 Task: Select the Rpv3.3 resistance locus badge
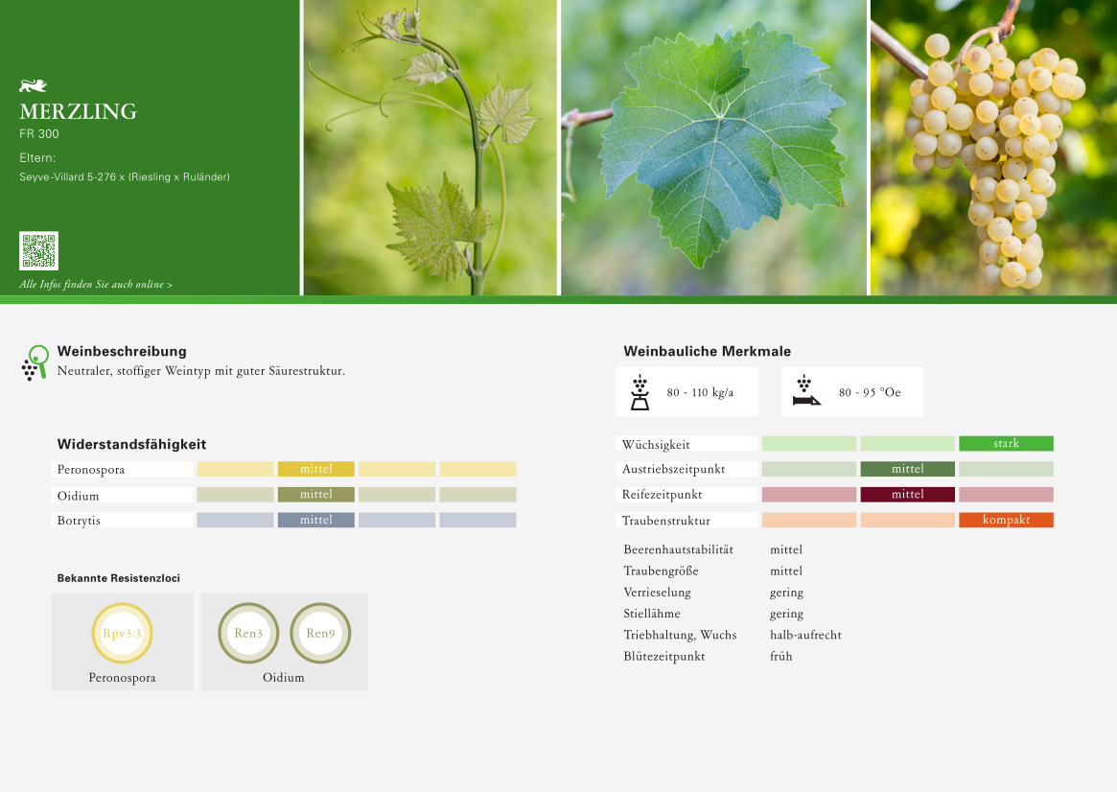coord(122,633)
